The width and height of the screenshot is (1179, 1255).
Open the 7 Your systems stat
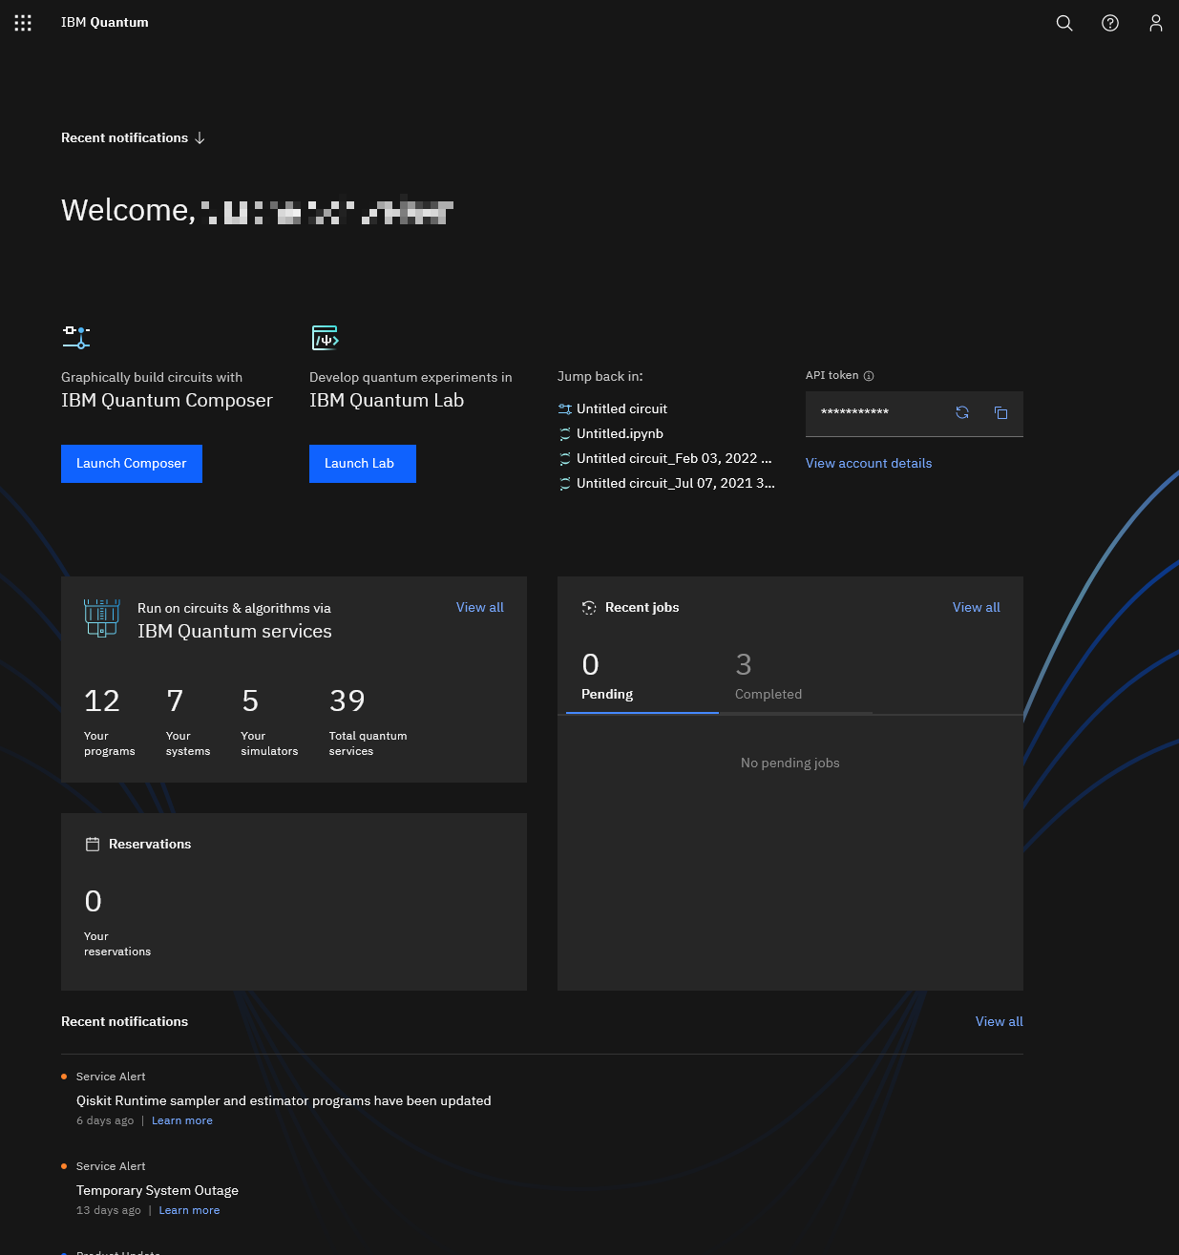[188, 722]
